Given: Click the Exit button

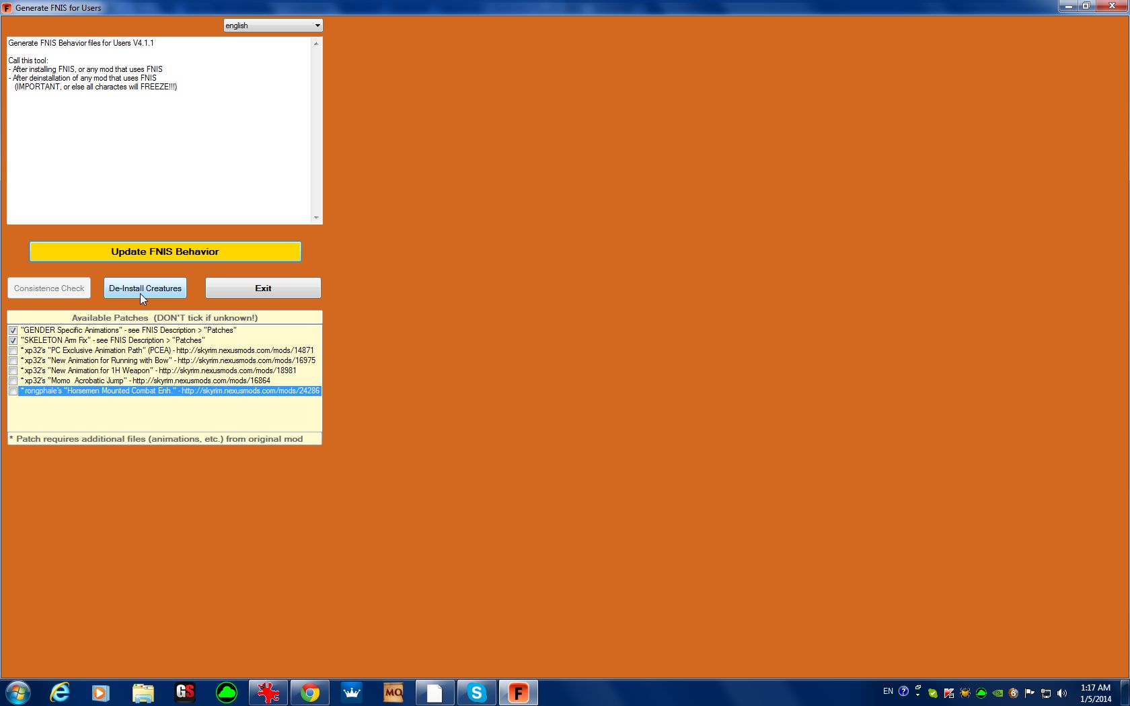Looking at the screenshot, I should coord(263,288).
